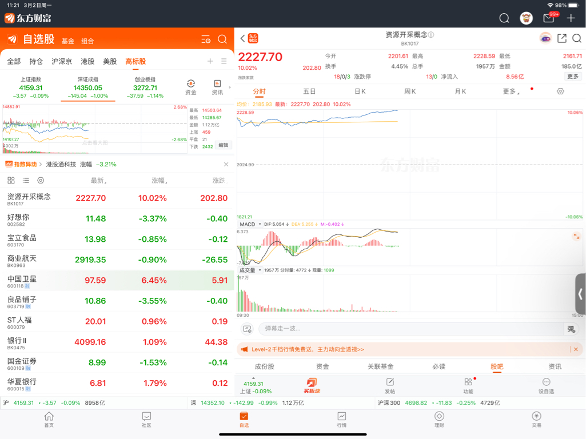This screenshot has width=586, height=439.
Task: Open the 关联基金 related funds tab
Action: (x=380, y=366)
